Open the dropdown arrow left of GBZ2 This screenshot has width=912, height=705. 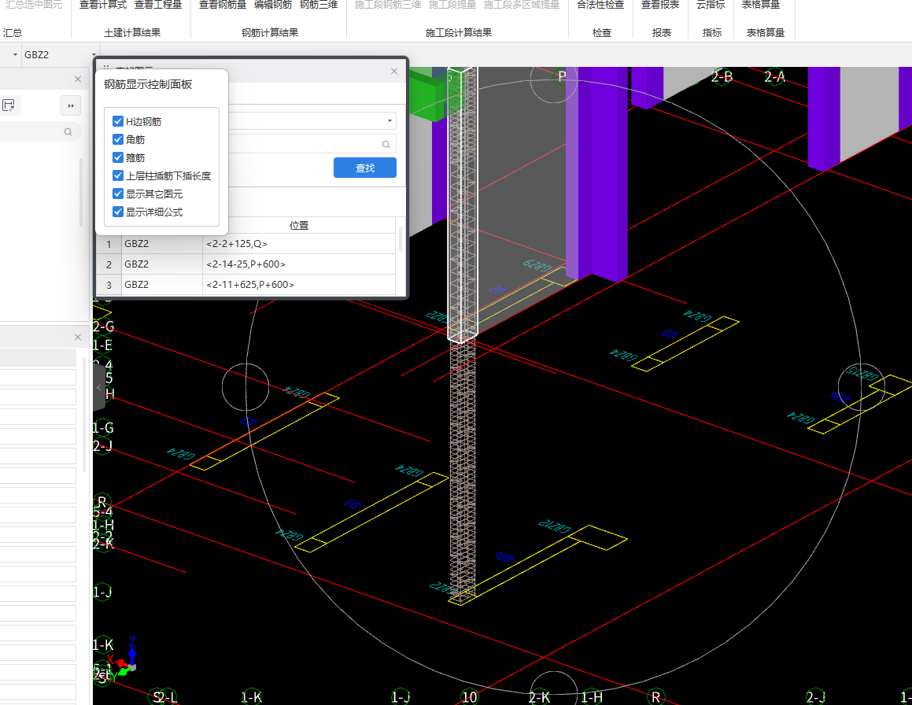click(x=15, y=54)
